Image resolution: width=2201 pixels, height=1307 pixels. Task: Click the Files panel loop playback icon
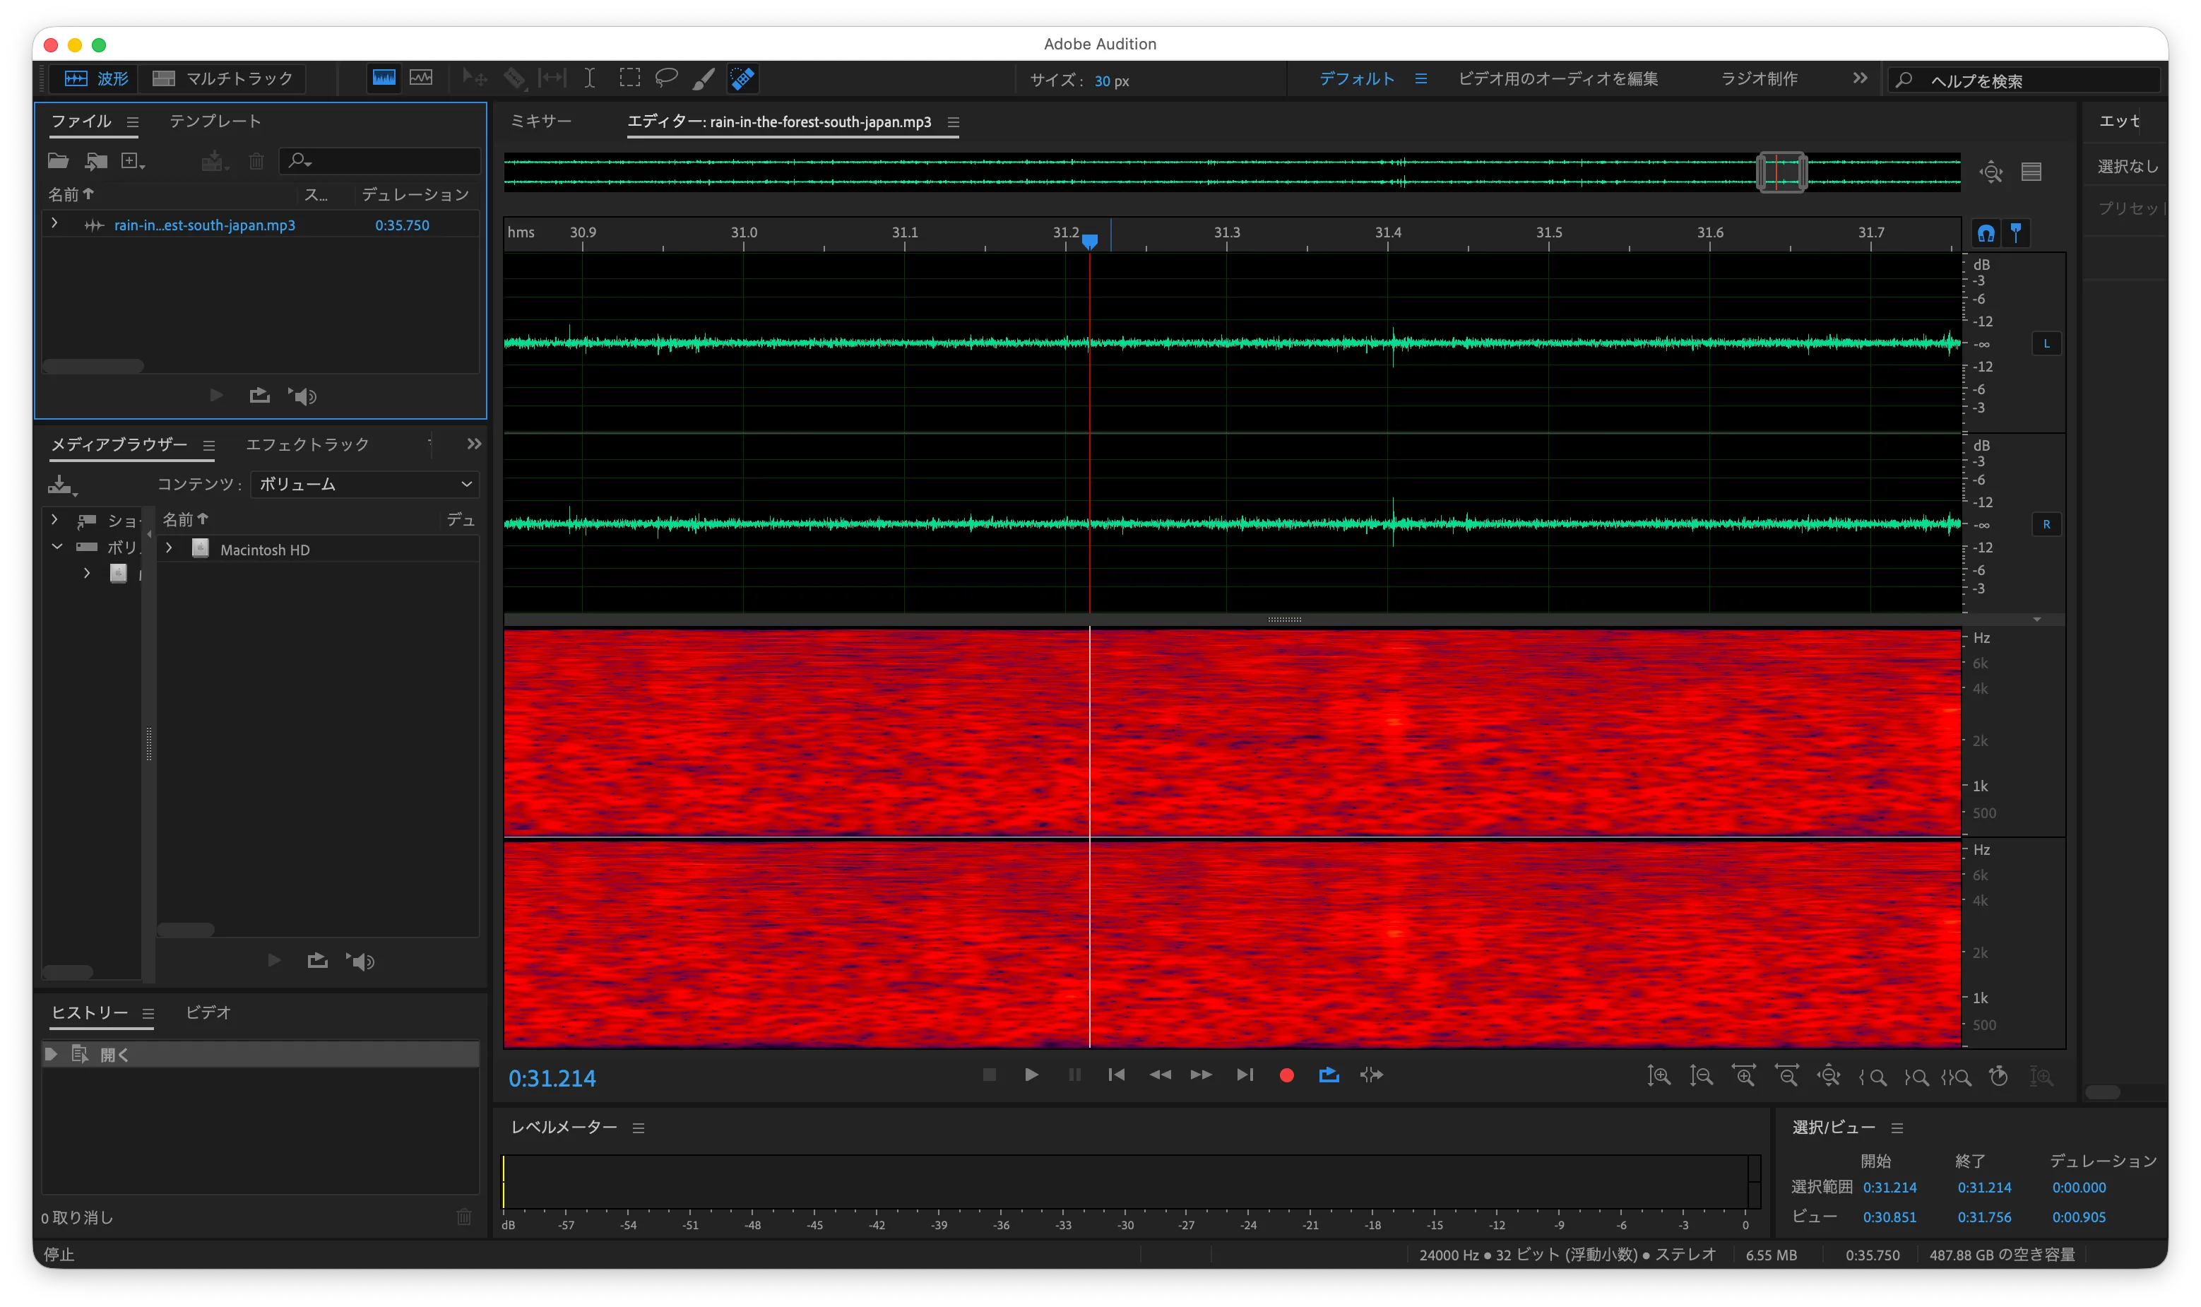[260, 396]
